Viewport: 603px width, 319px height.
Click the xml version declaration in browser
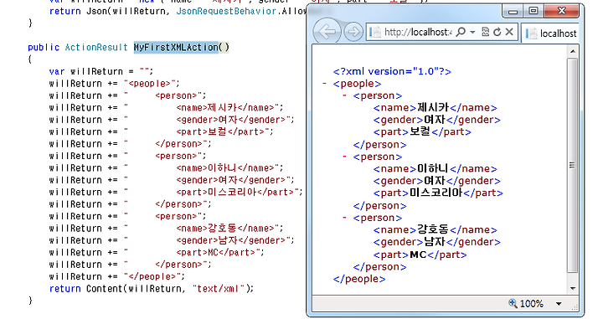[x=392, y=71]
